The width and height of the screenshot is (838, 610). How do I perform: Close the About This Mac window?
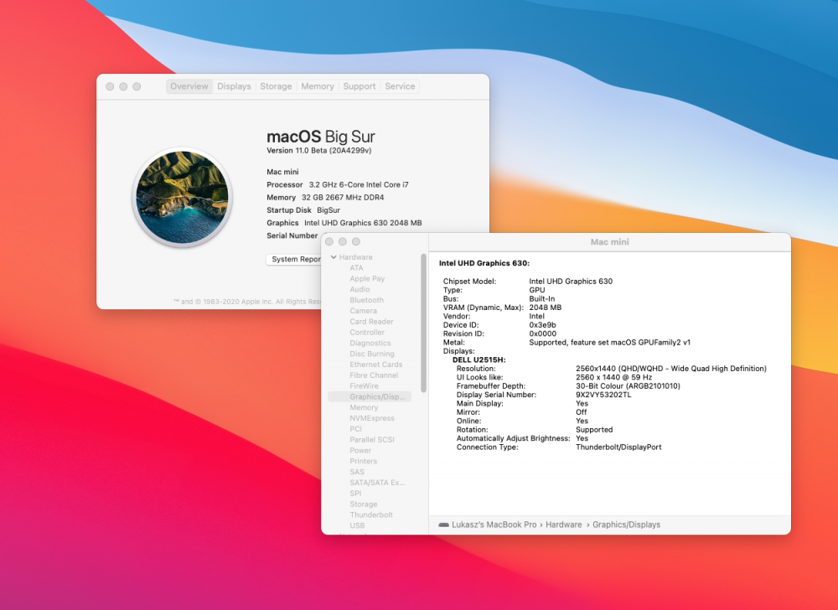(110, 86)
